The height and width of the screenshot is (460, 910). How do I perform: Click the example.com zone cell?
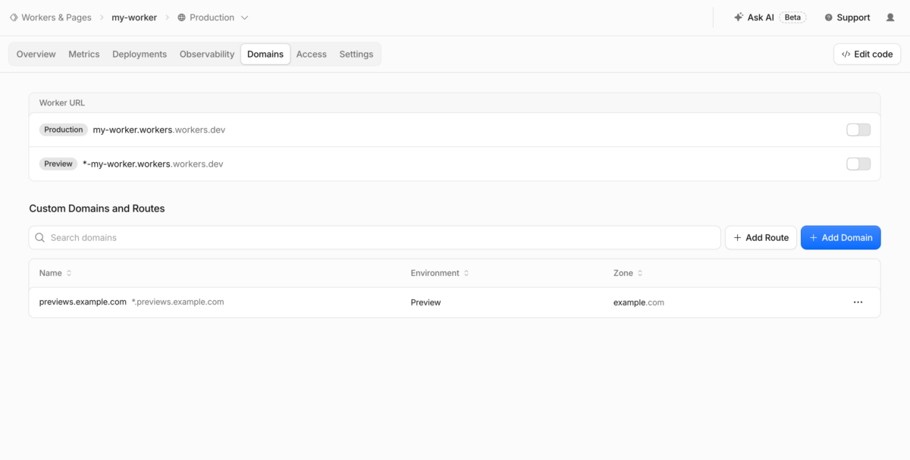(x=639, y=302)
